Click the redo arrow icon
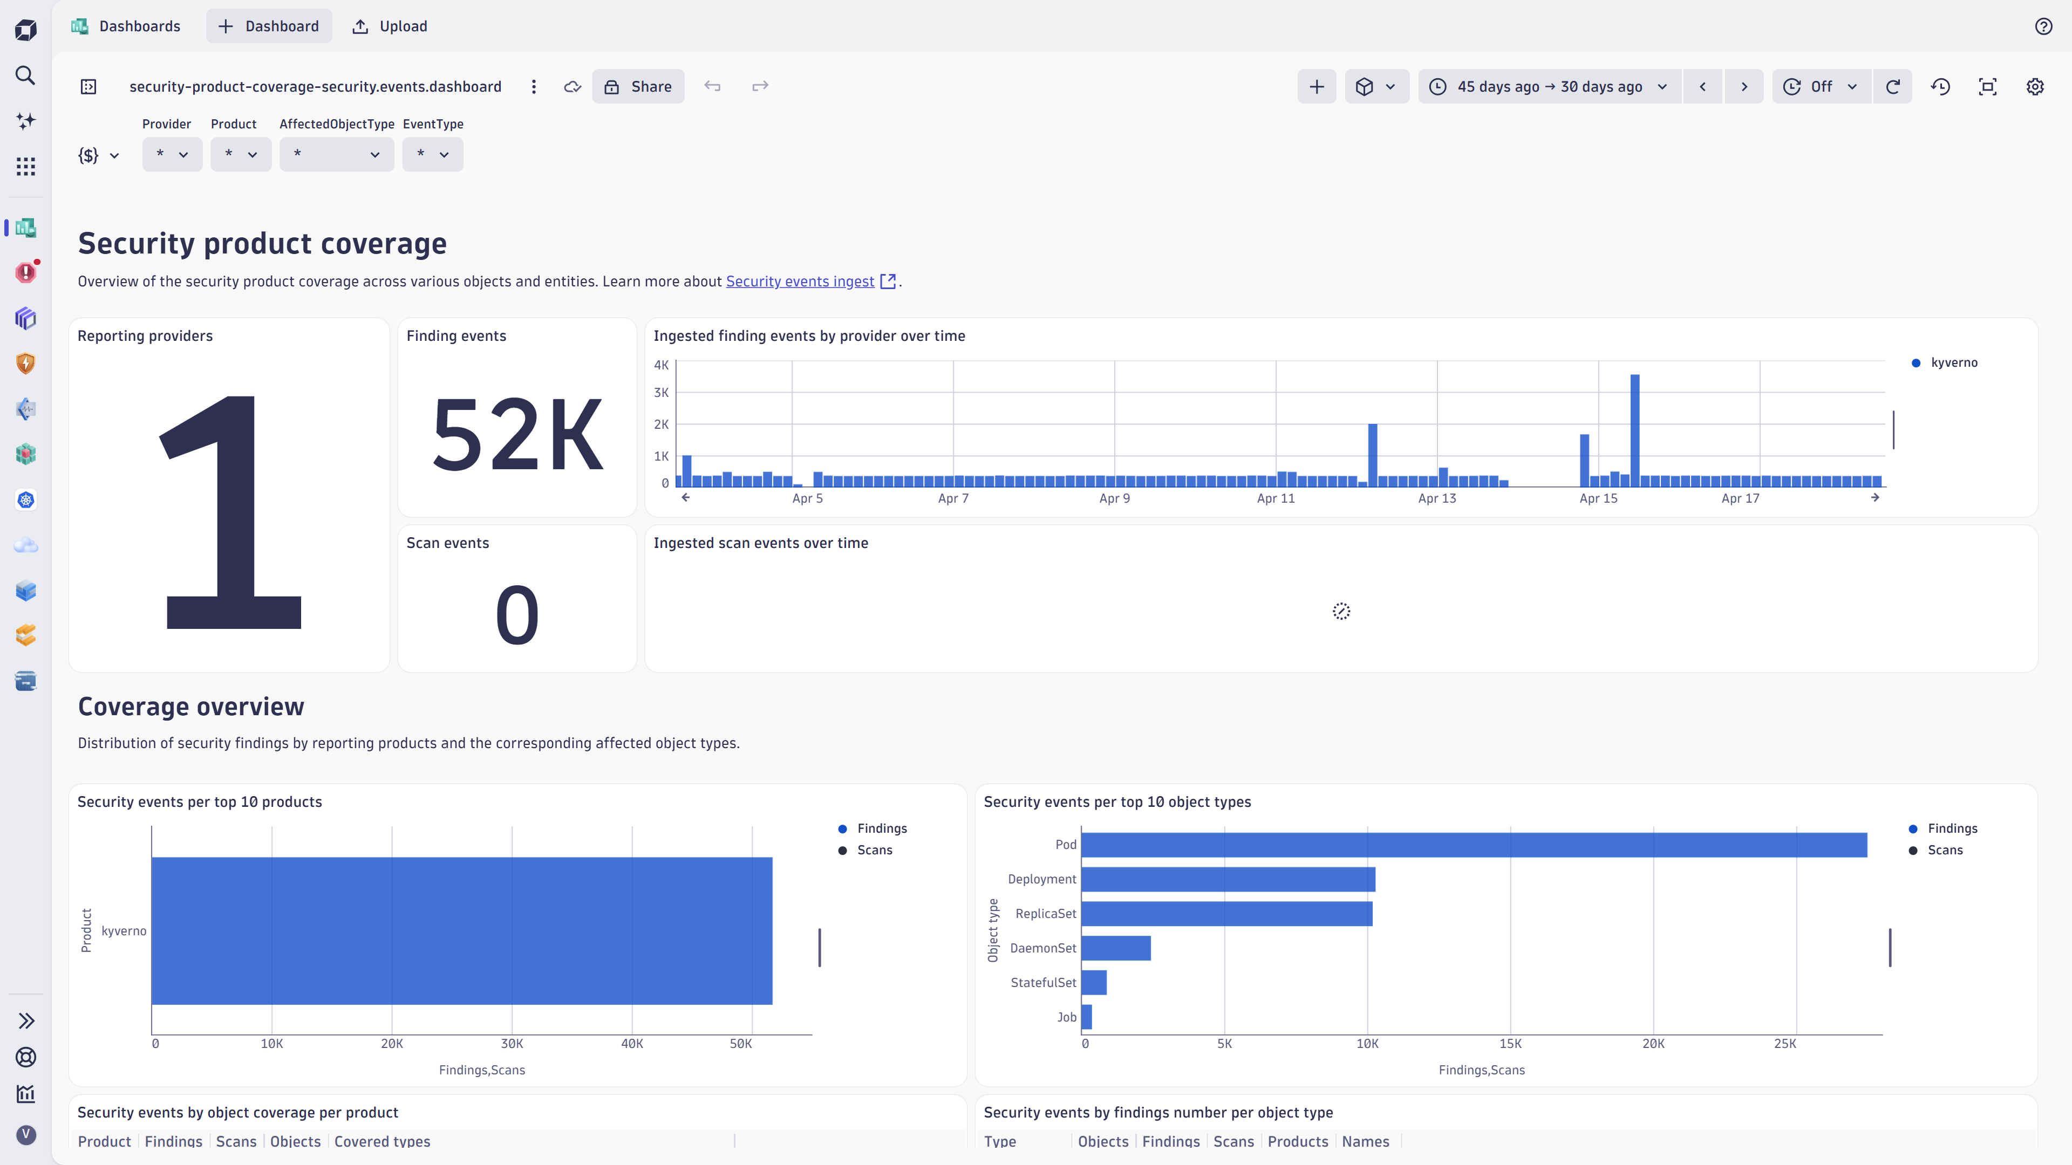2072x1165 pixels. point(760,86)
